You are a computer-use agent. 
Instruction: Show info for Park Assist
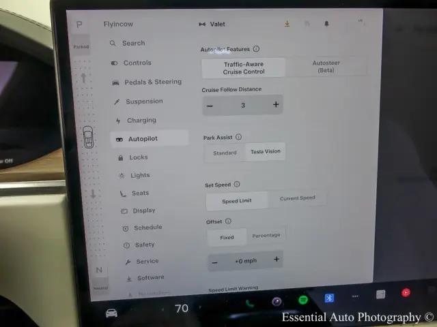point(238,137)
